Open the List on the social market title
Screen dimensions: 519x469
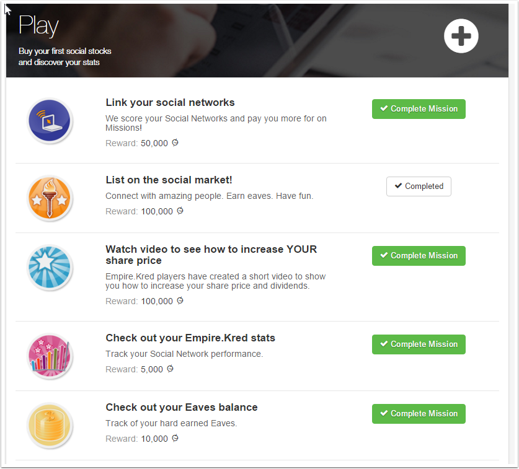click(x=169, y=180)
